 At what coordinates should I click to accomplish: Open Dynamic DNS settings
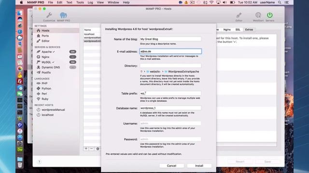click(51, 67)
